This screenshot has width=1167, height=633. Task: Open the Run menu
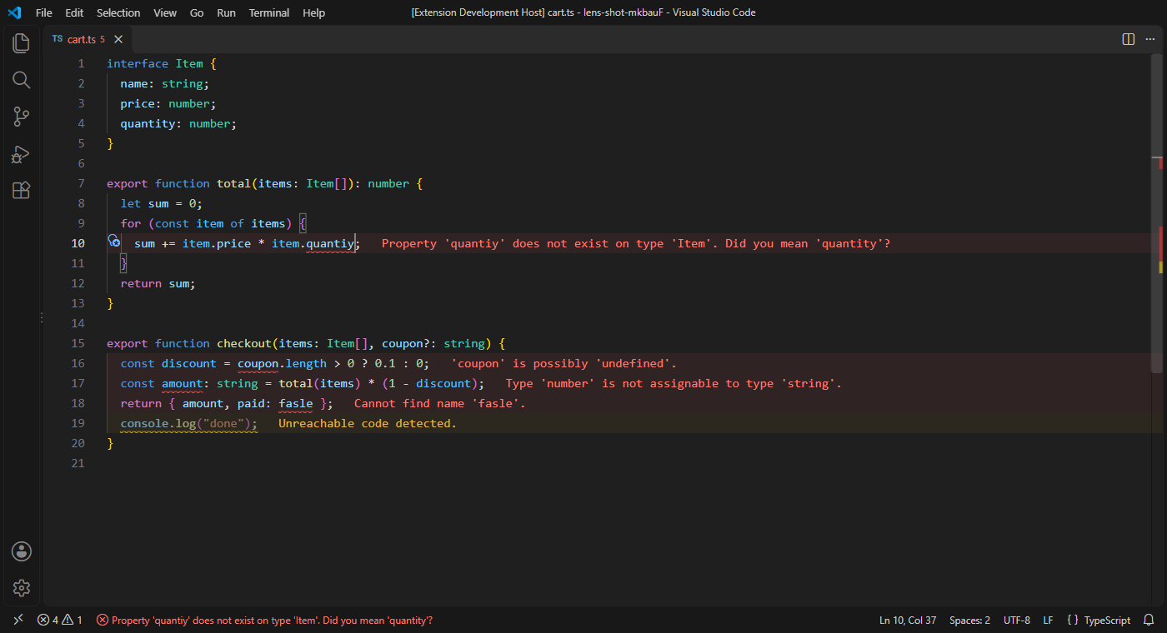[x=226, y=12]
